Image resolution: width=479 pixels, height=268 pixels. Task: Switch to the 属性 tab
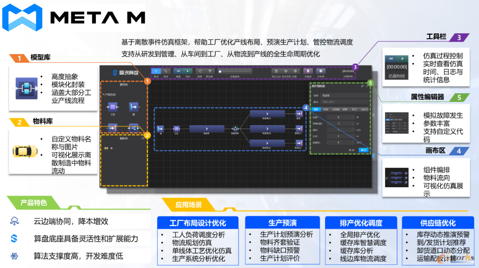click(316, 110)
